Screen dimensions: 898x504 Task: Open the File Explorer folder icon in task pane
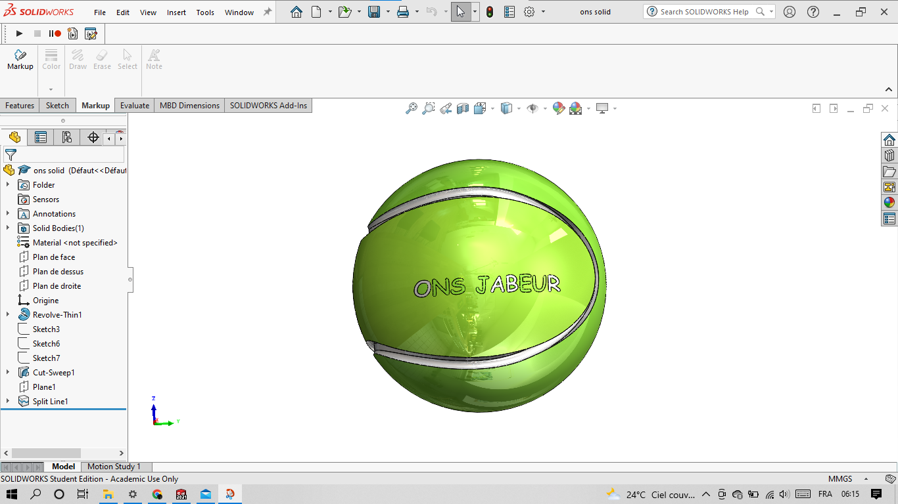click(x=889, y=171)
